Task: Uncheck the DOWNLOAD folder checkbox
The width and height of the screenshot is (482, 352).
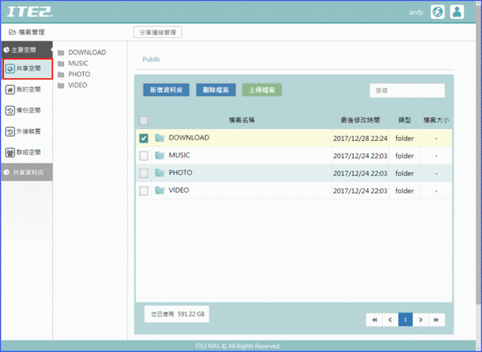Action: pyautogui.click(x=144, y=138)
